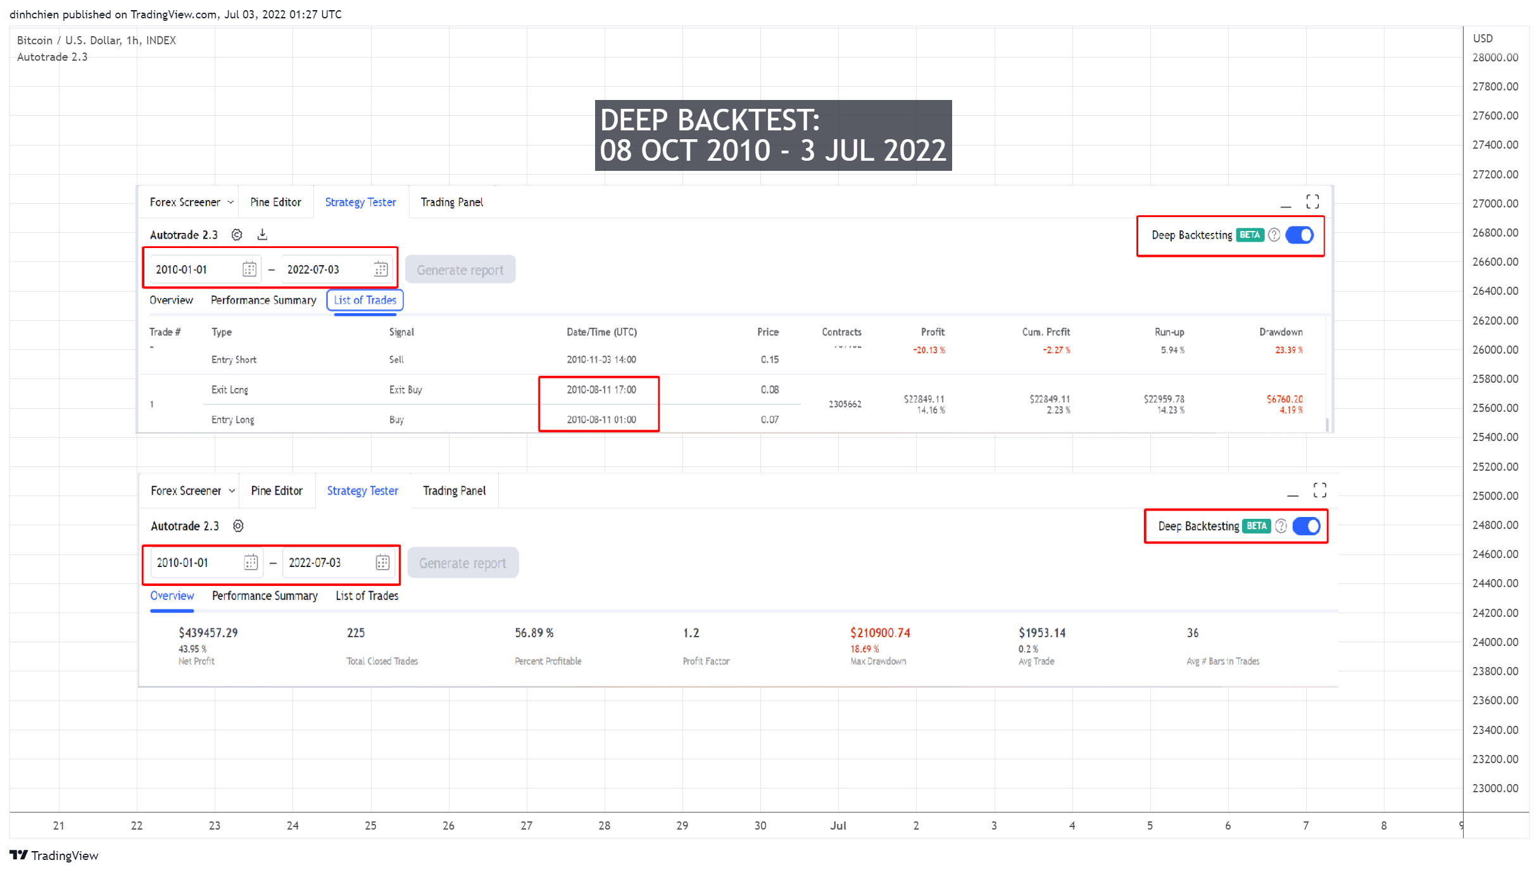
Task: Switch to Pine Editor tab in upper panel
Action: 275,202
